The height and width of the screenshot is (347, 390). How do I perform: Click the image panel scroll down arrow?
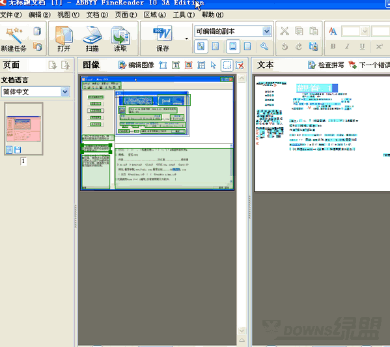[242, 331]
